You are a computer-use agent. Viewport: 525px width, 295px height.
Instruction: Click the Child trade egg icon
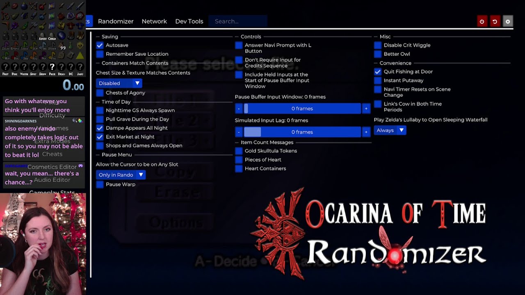pos(52,36)
